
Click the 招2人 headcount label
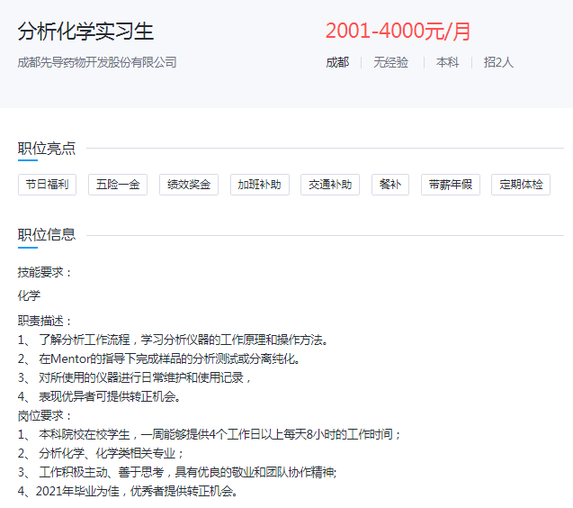498,63
